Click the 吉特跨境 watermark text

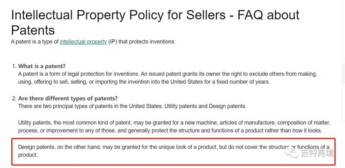click(317, 153)
